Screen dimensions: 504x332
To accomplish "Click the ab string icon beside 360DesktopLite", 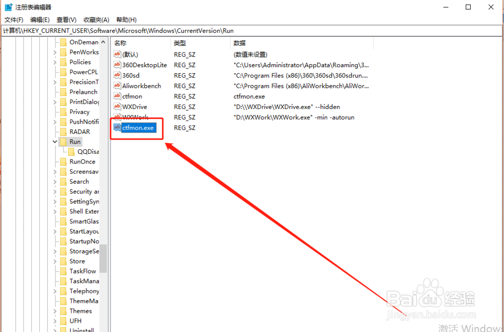I will 117,65.
